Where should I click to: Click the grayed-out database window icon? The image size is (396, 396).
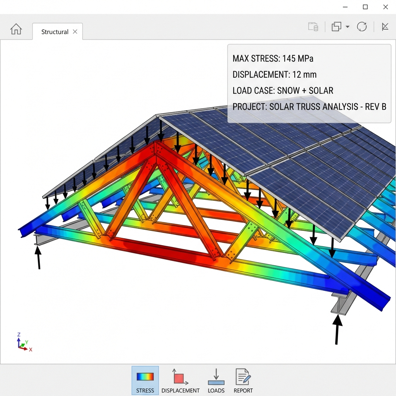313,27
